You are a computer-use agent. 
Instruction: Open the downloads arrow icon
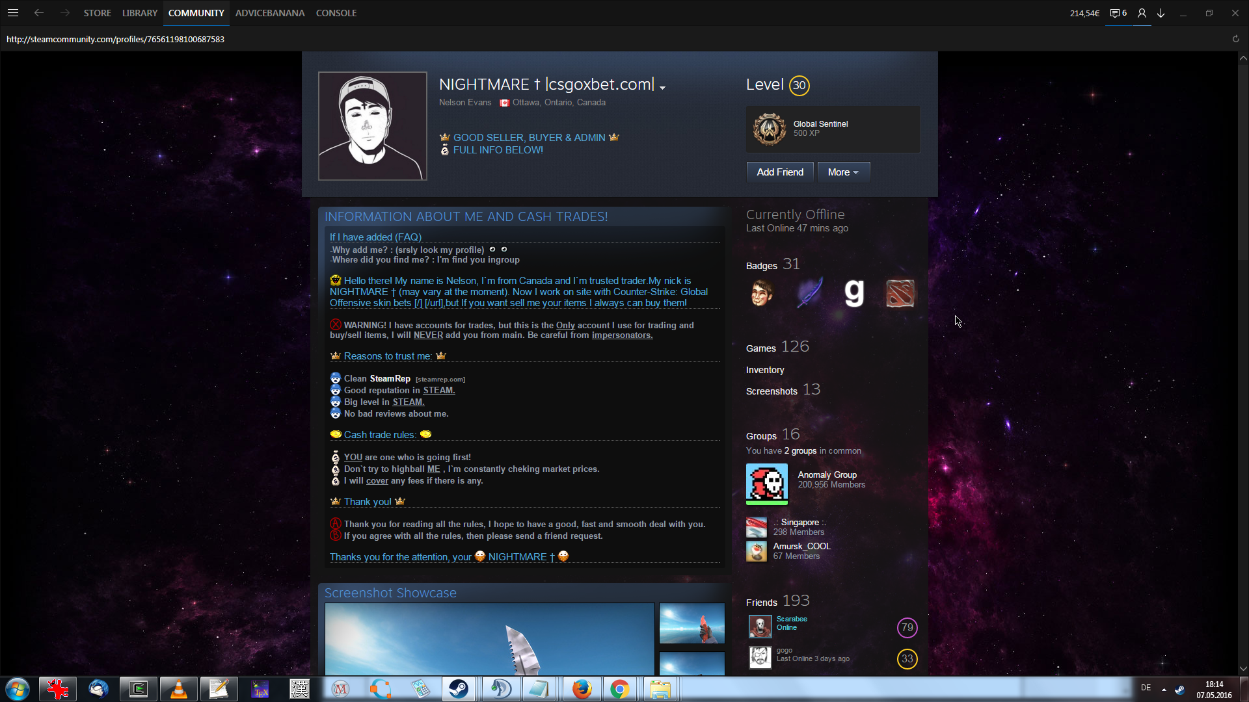click(x=1161, y=13)
